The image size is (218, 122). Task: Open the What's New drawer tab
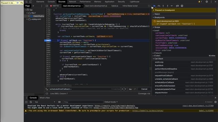pyautogui.click(x=45, y=98)
